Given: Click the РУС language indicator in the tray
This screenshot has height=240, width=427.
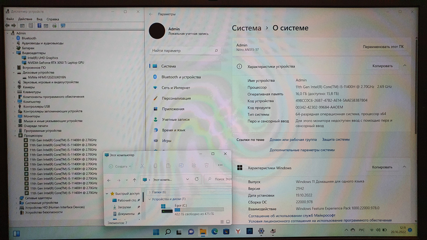Looking at the screenshot, I should point(362,230).
